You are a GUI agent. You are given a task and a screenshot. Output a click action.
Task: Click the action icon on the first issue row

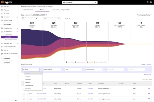tap(149, 88)
